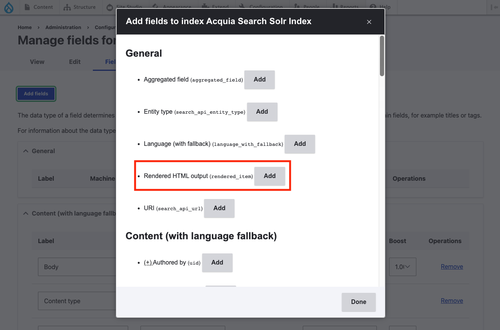Click Done in the dialog
This screenshot has width=500, height=330.
coord(358,302)
